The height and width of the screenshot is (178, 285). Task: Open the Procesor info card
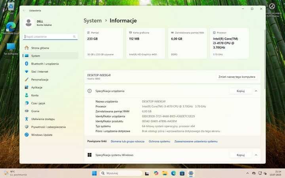pyautogui.click(x=229, y=43)
